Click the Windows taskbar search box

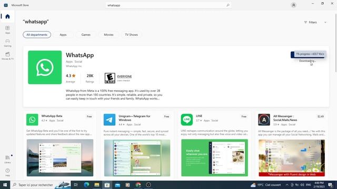[x=41, y=185]
